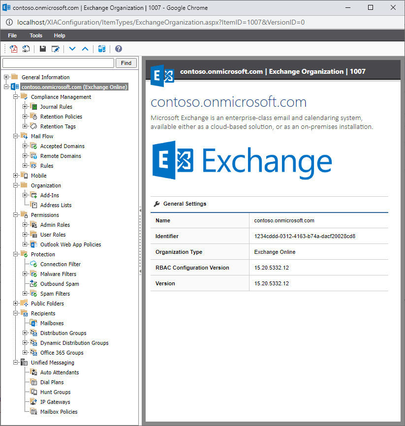Click the refresh document toolbar icon

coord(26,49)
